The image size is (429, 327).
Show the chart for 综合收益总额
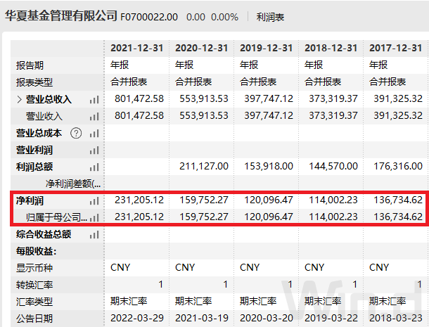[x=94, y=234]
